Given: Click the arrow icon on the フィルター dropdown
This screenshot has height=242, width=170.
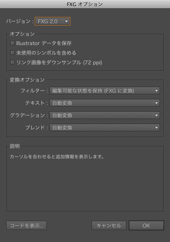Looking at the screenshot, I should click(156, 91).
